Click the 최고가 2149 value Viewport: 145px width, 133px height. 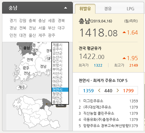pos(134,65)
